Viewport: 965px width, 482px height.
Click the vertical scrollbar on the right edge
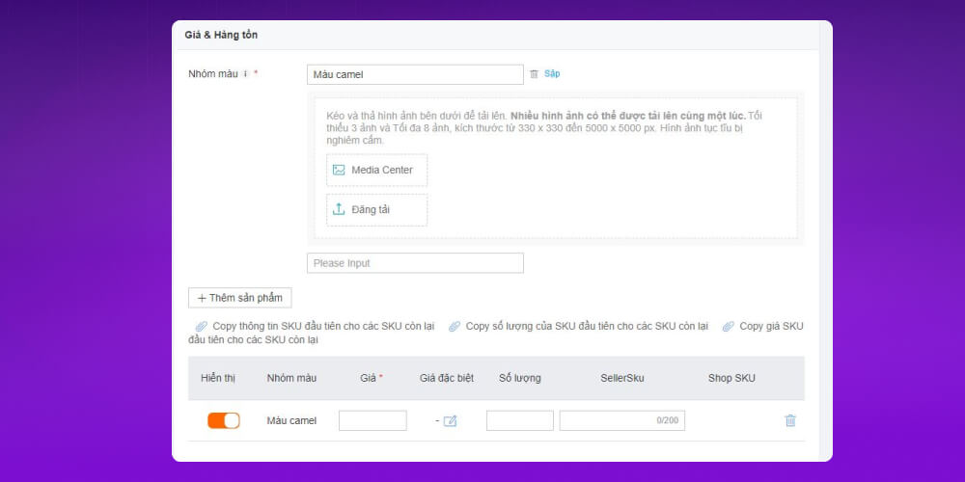825,241
